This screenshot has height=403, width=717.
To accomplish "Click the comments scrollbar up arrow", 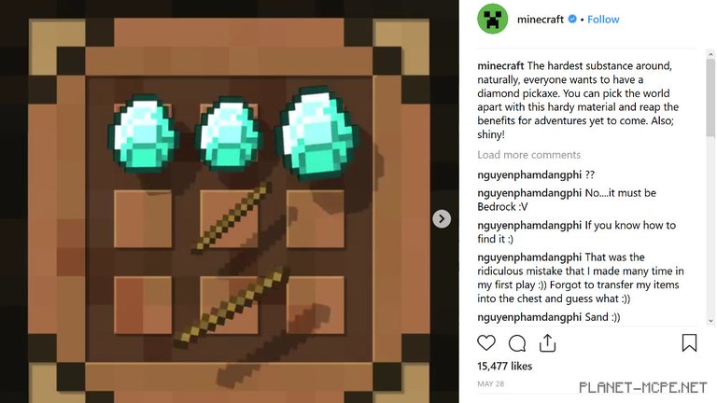I will 710,54.
